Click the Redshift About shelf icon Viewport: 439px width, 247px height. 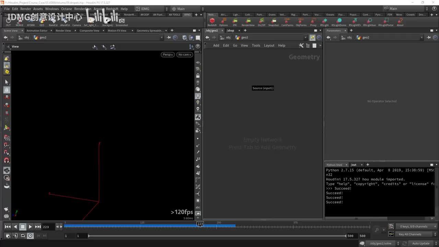coord(400,21)
